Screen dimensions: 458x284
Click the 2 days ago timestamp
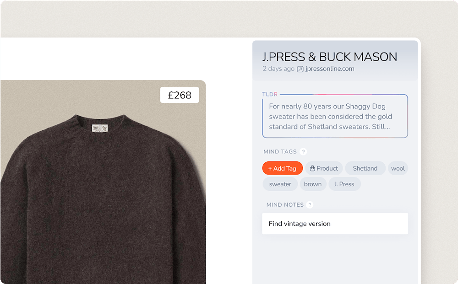pos(278,69)
